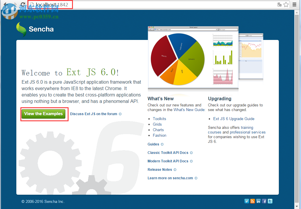
Task: Click the Vimeo icon in the footer
Action: (246, 201)
